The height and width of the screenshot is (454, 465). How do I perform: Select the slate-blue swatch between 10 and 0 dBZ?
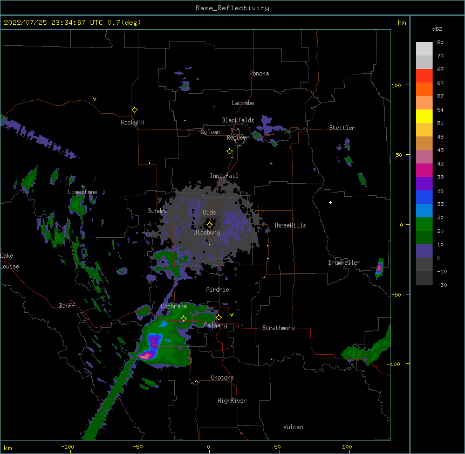[x=424, y=251]
